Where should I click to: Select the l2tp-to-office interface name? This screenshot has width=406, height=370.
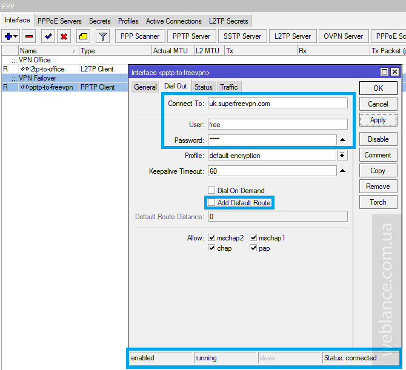[x=47, y=69]
